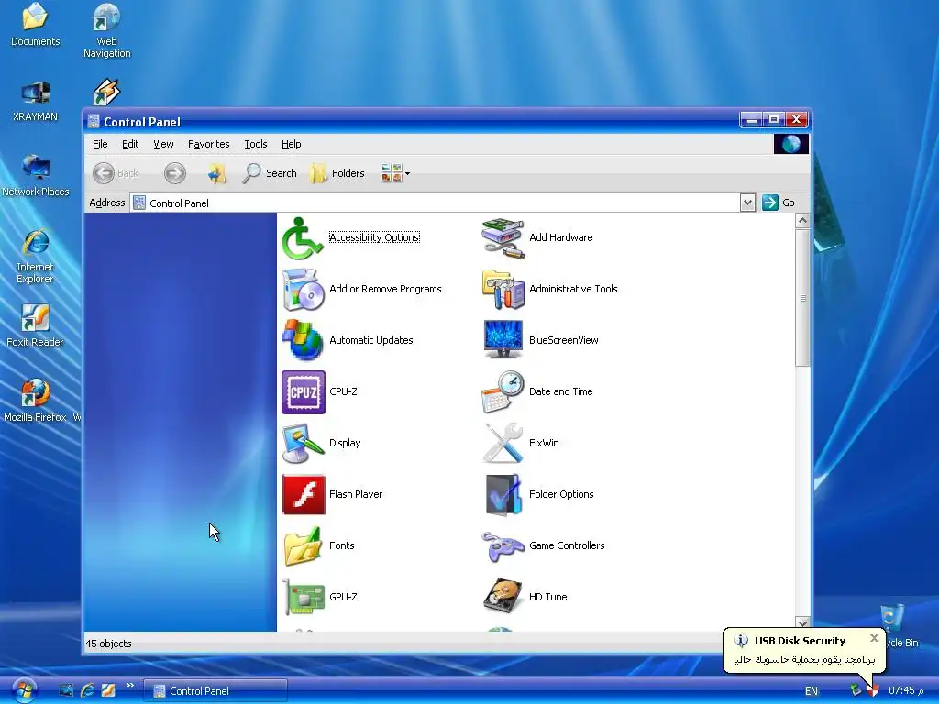Open Add Hardware wizard icon

(x=503, y=238)
